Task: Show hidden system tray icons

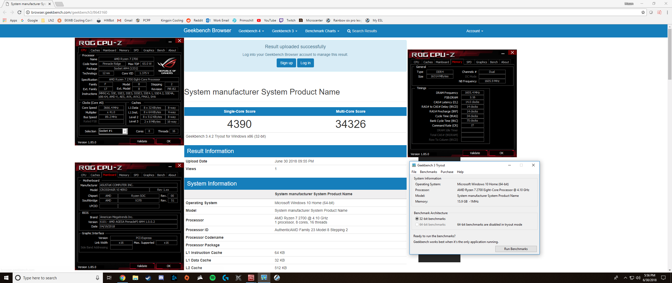Action: coord(625,278)
